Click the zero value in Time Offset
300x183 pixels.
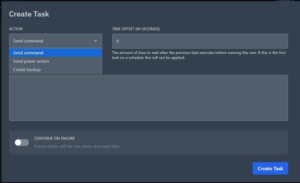pos(118,41)
